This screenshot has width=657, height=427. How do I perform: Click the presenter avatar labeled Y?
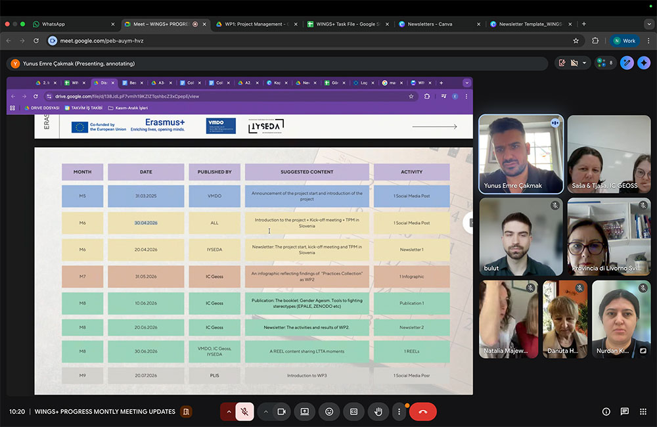click(16, 64)
